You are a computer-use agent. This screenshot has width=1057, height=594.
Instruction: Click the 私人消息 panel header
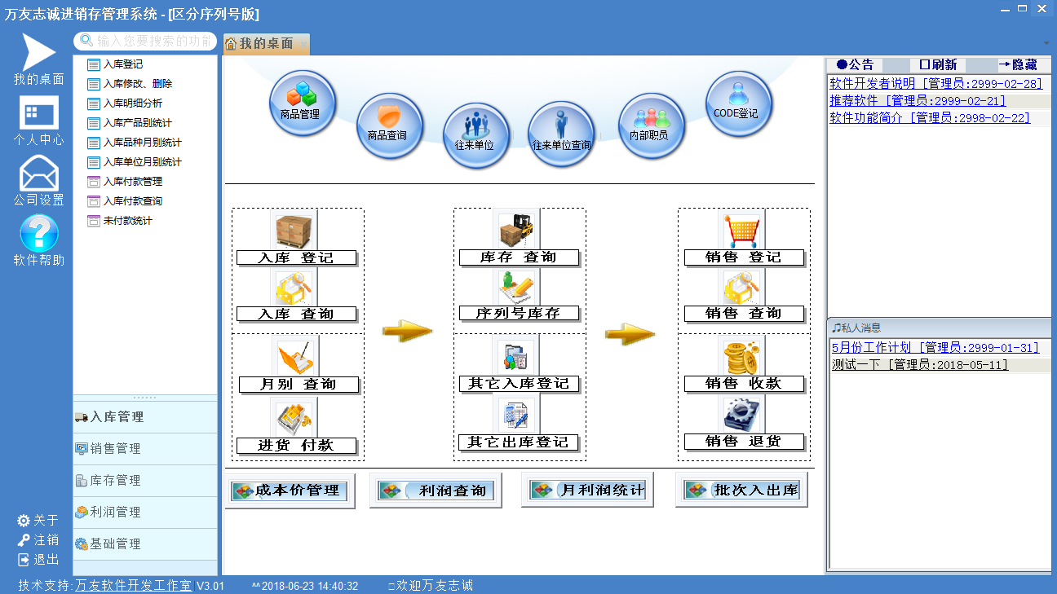coord(940,328)
